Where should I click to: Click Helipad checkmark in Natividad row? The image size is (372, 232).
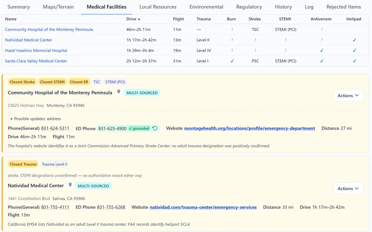click(354, 40)
